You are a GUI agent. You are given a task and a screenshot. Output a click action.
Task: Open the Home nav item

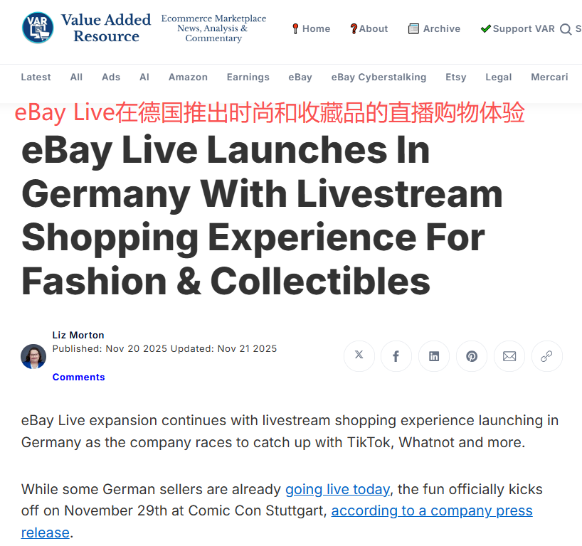(311, 28)
